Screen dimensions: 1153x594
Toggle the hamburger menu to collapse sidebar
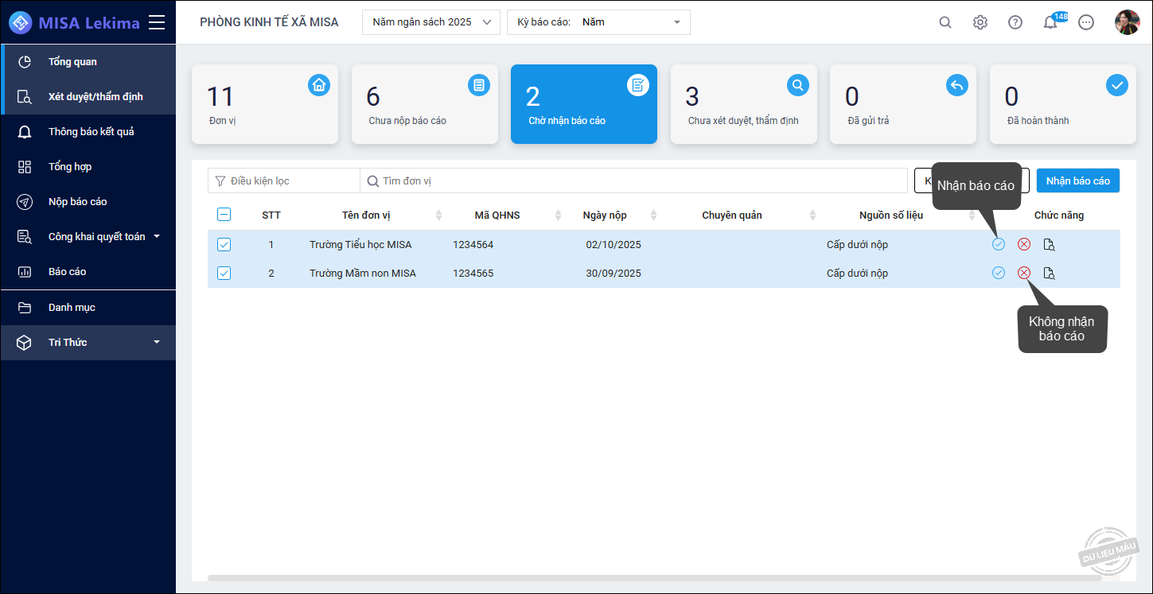click(x=157, y=22)
